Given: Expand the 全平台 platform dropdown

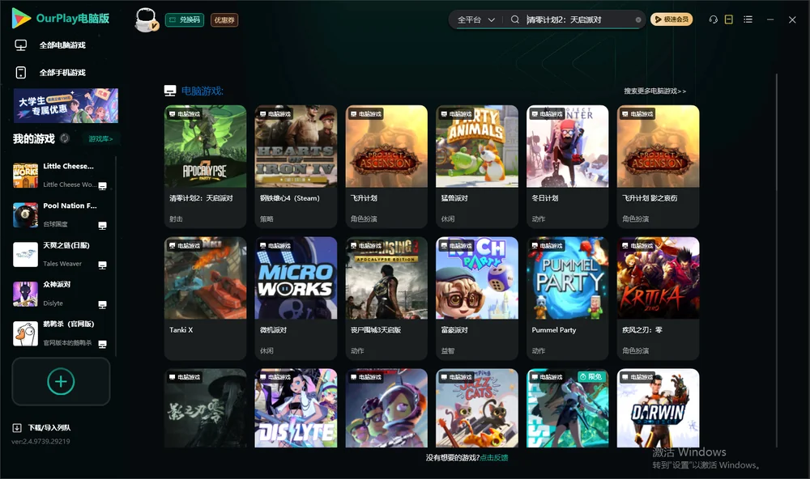Looking at the screenshot, I should [475, 19].
